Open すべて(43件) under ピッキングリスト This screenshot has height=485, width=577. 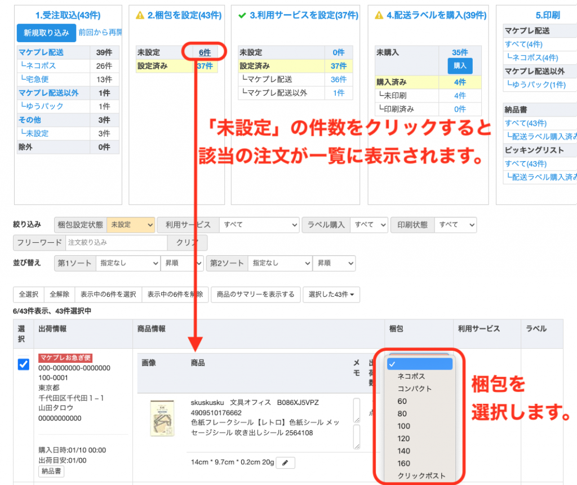point(526,163)
